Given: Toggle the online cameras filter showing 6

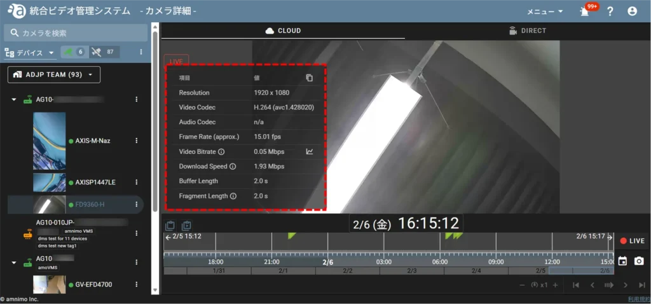Looking at the screenshot, I should pyautogui.click(x=73, y=52).
